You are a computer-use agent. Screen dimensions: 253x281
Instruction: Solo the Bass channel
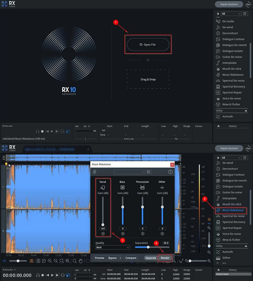click(122, 234)
